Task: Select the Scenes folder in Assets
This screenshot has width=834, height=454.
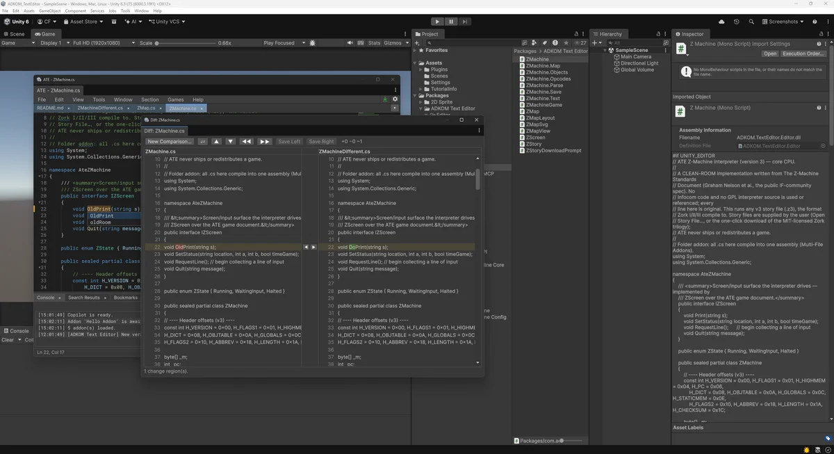Action: tap(439, 76)
